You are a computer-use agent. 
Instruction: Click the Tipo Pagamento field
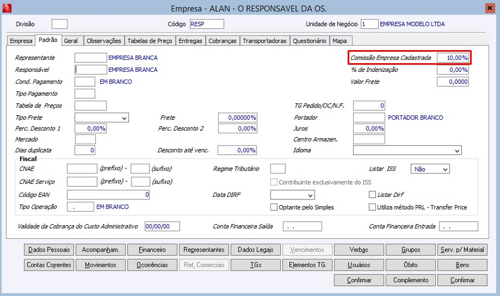point(85,94)
